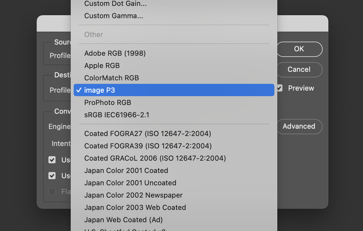Open Custom Gamma option
This screenshot has width=363, height=231.
(114, 16)
